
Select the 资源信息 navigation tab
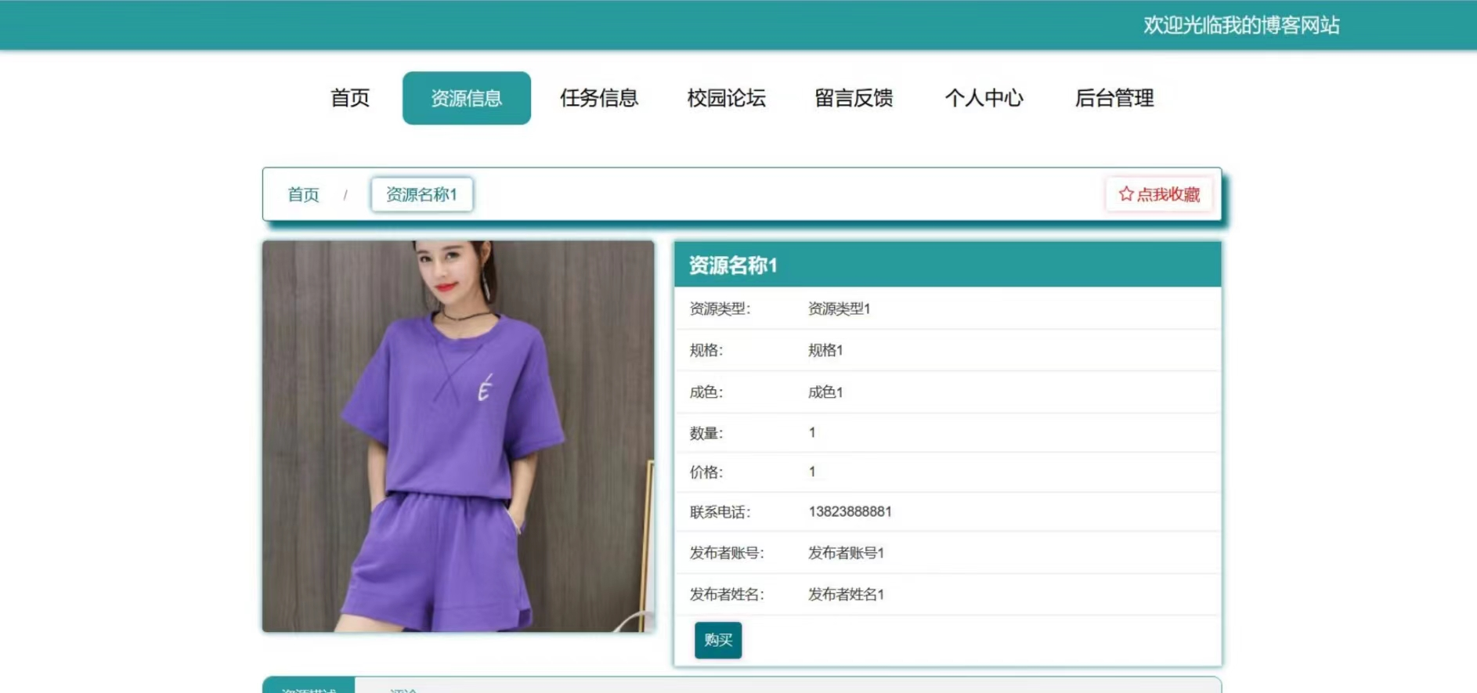pyautogui.click(x=467, y=98)
